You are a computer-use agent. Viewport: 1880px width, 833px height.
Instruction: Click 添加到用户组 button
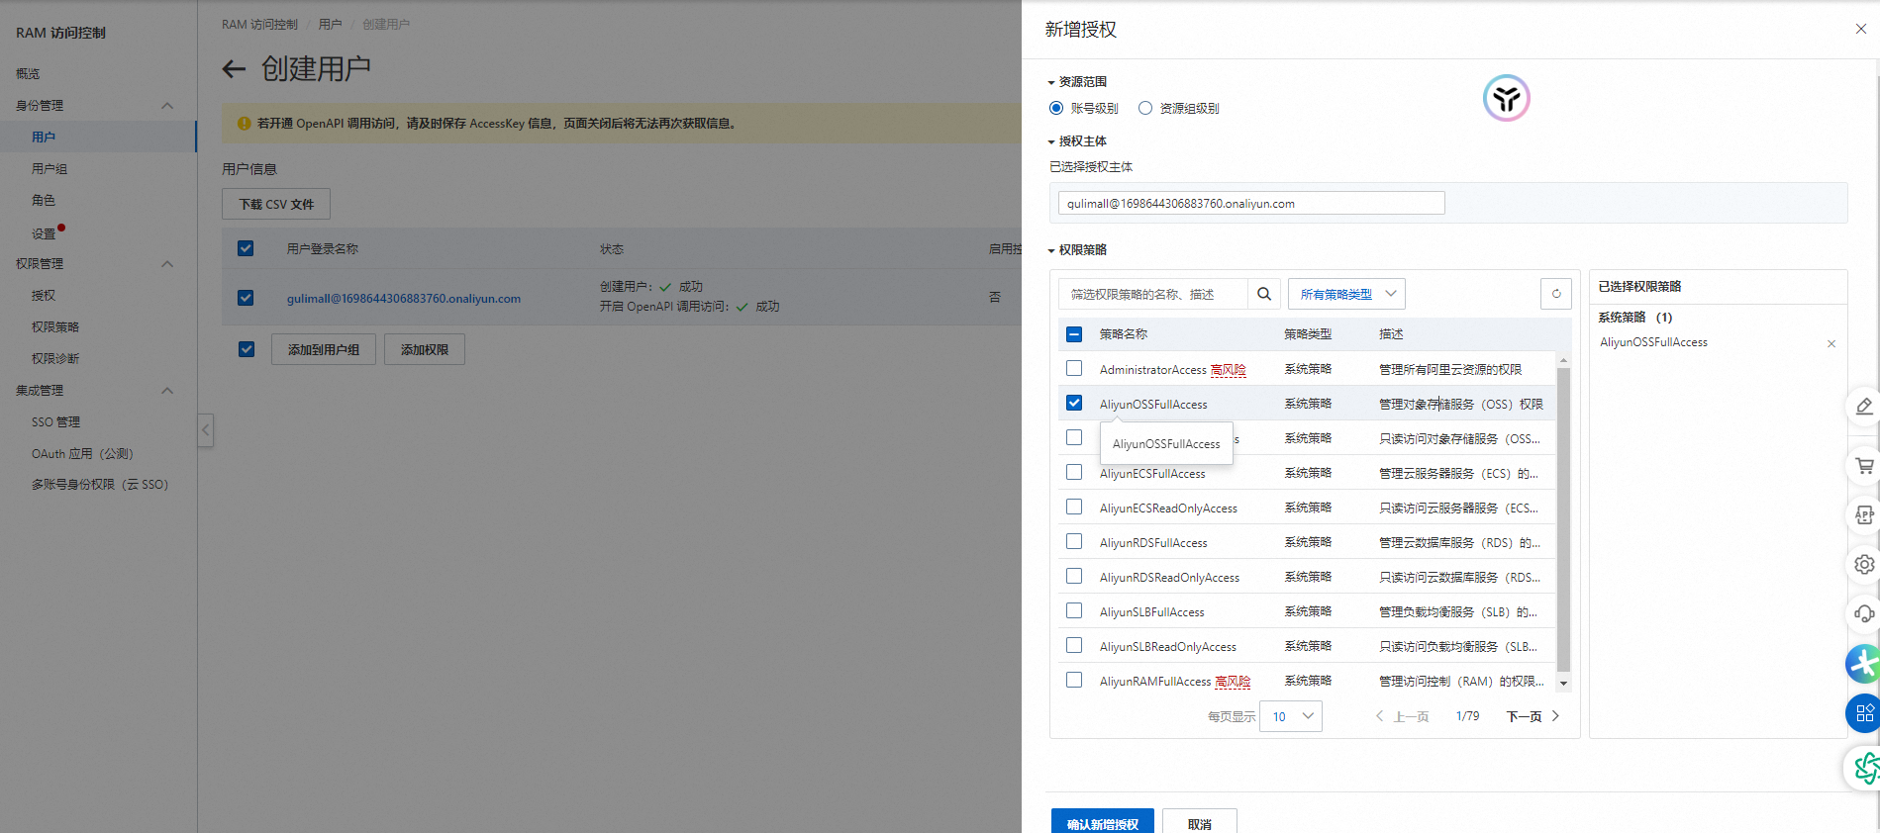324,349
